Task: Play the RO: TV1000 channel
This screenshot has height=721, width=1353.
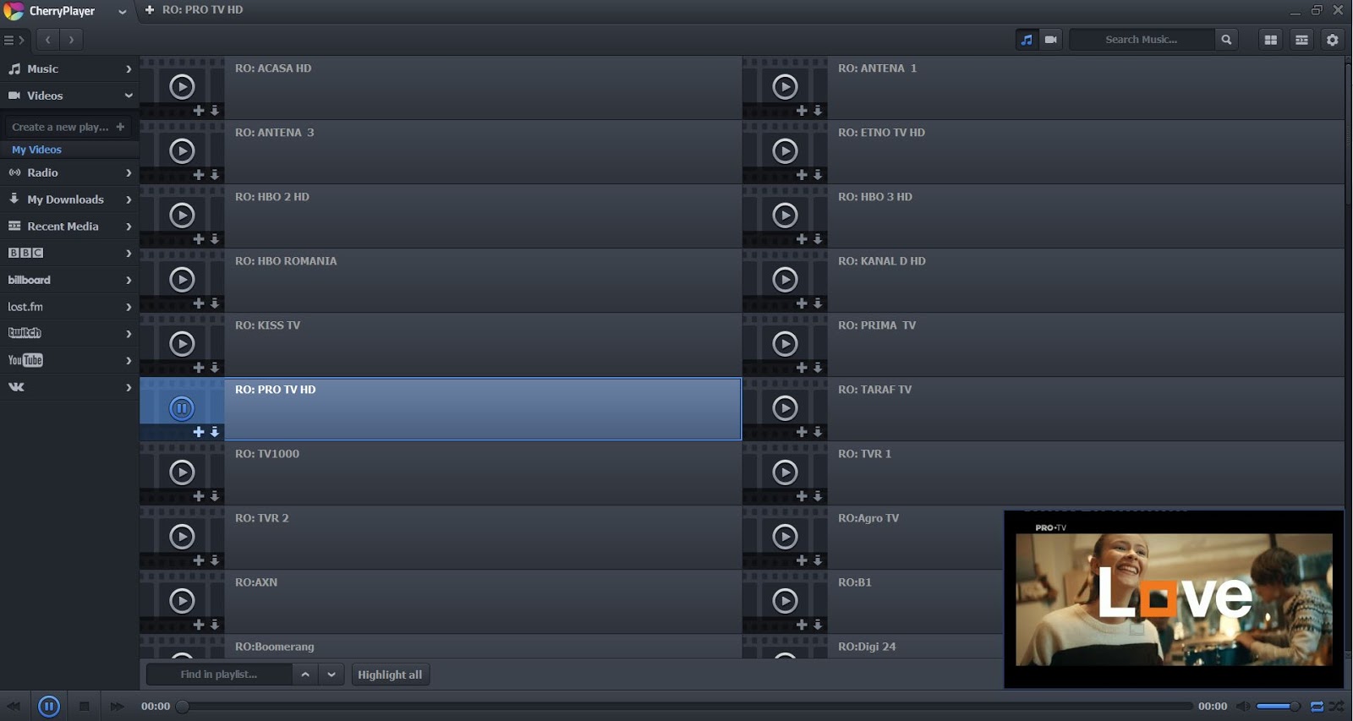Action: click(x=182, y=472)
